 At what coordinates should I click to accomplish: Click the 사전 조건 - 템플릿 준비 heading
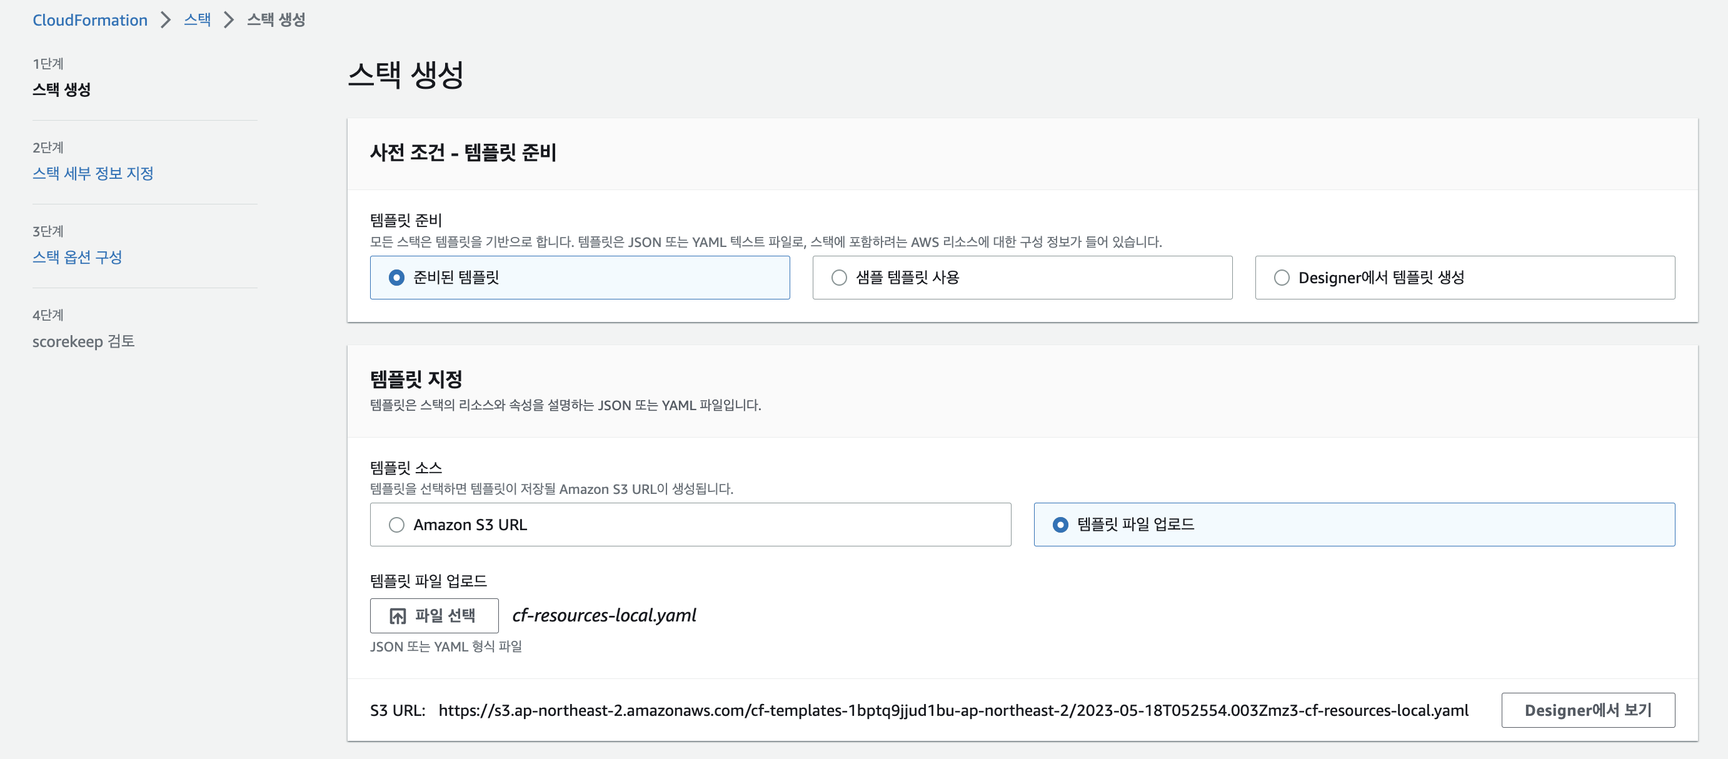pyautogui.click(x=463, y=153)
